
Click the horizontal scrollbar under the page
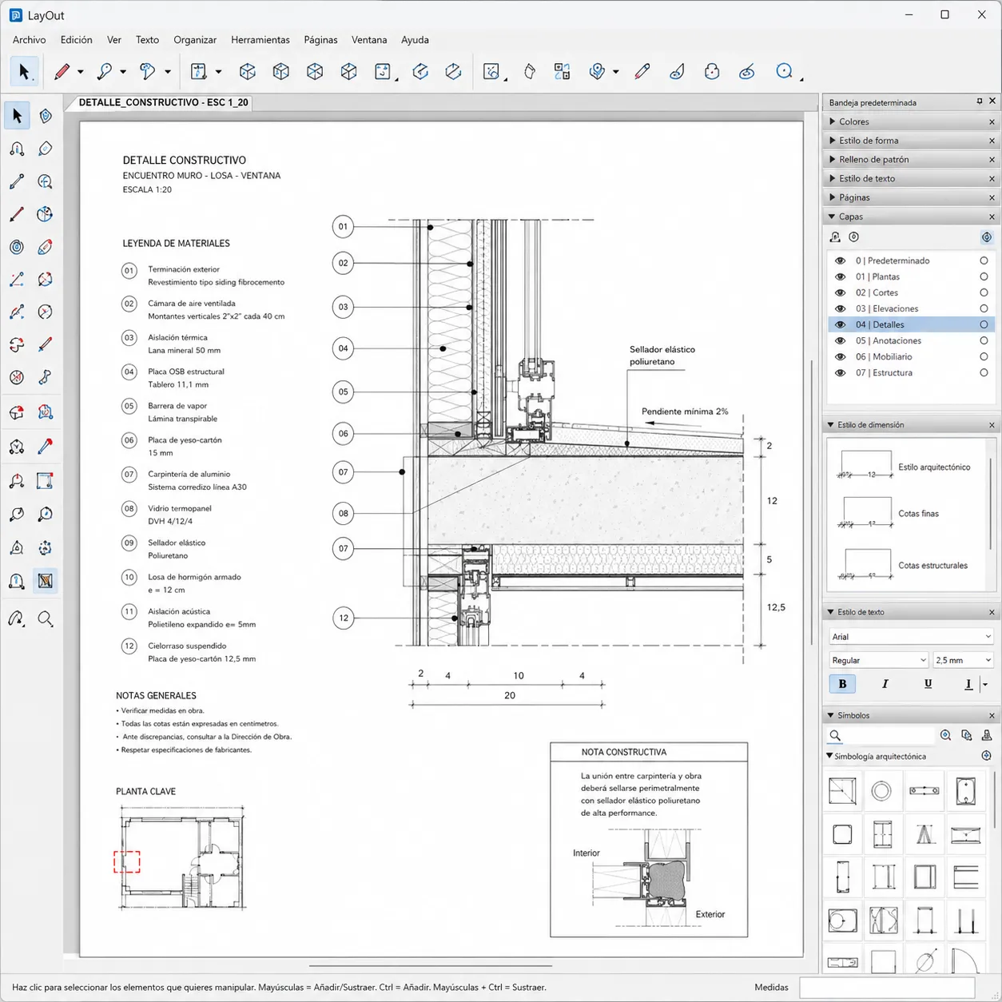pyautogui.click(x=430, y=965)
